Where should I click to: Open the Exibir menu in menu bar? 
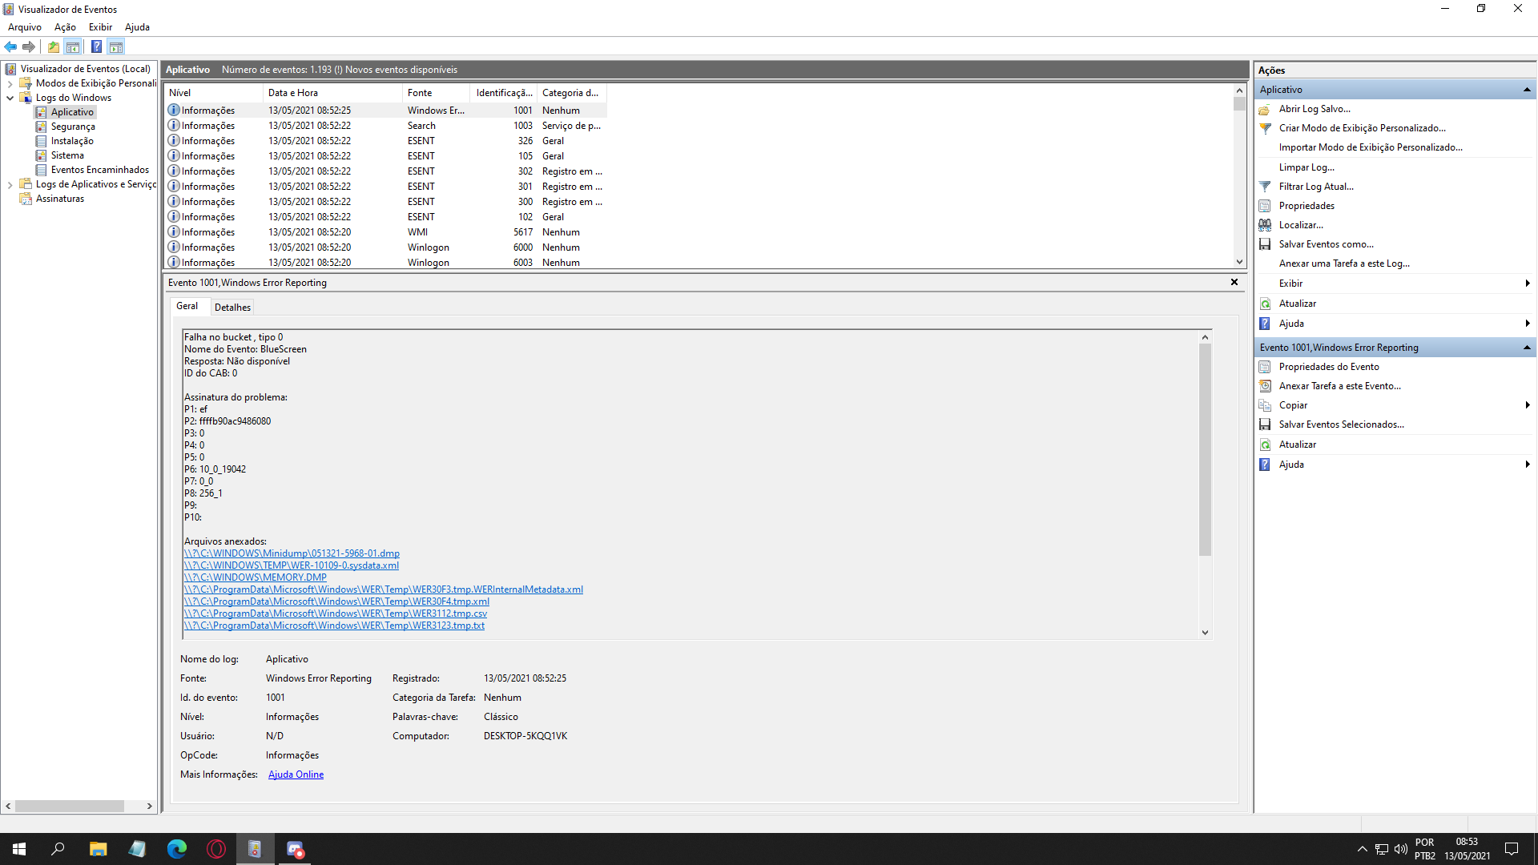click(x=100, y=27)
